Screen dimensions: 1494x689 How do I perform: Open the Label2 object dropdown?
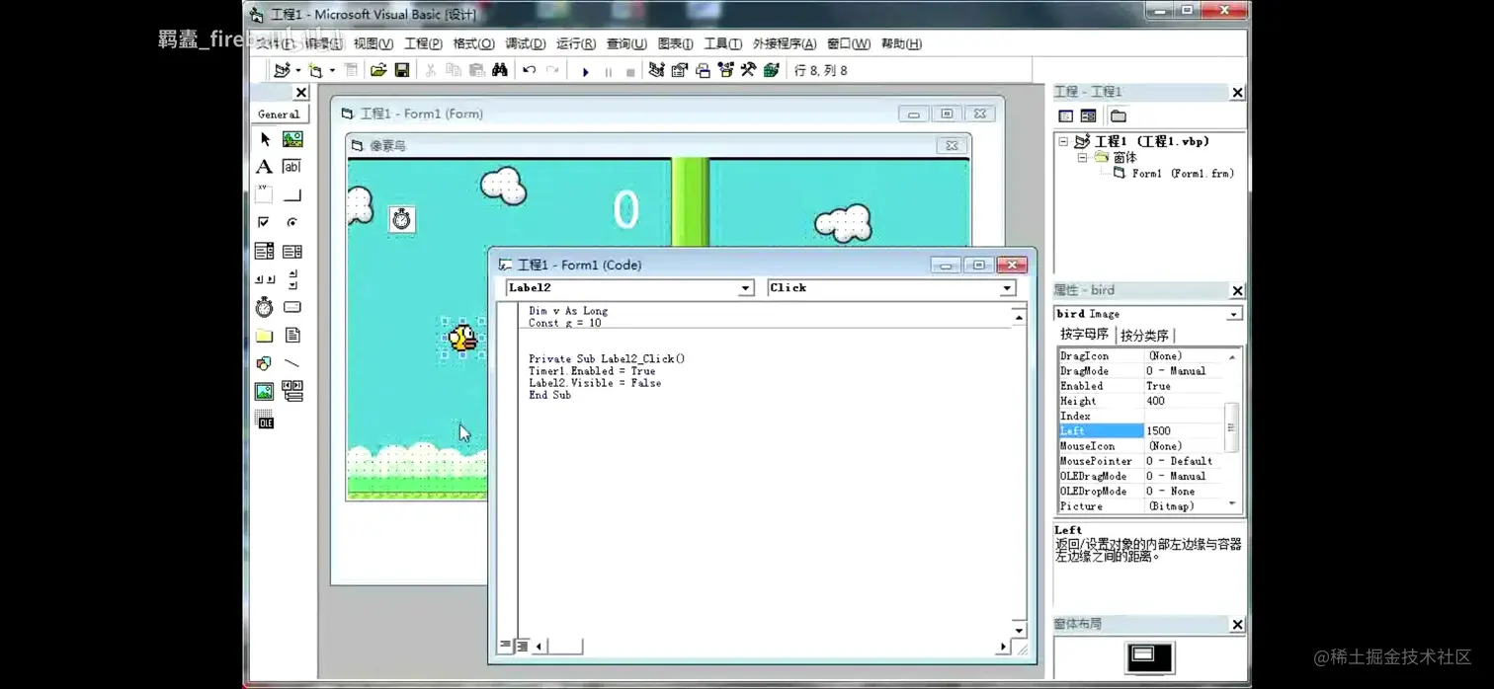(x=746, y=288)
